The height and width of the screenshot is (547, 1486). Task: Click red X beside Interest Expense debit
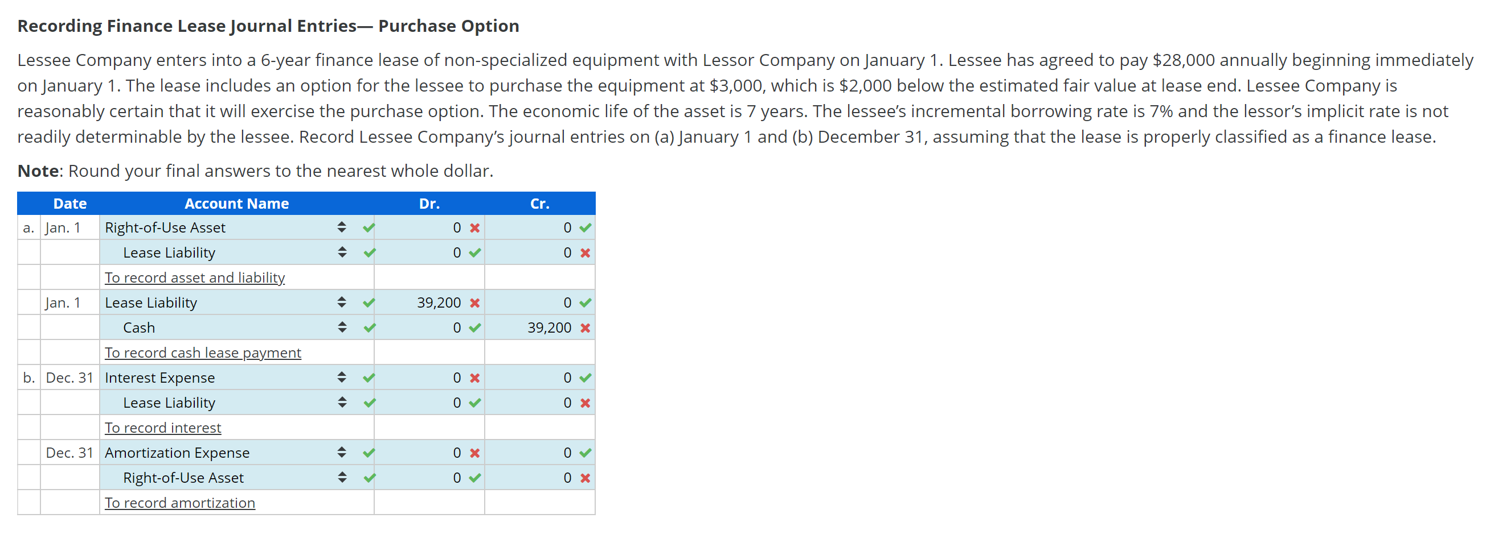(x=475, y=378)
